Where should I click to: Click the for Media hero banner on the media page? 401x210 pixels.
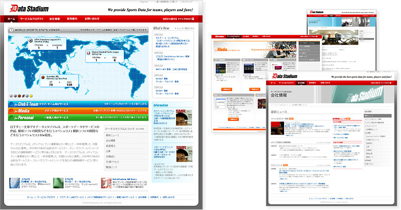coord(256,49)
